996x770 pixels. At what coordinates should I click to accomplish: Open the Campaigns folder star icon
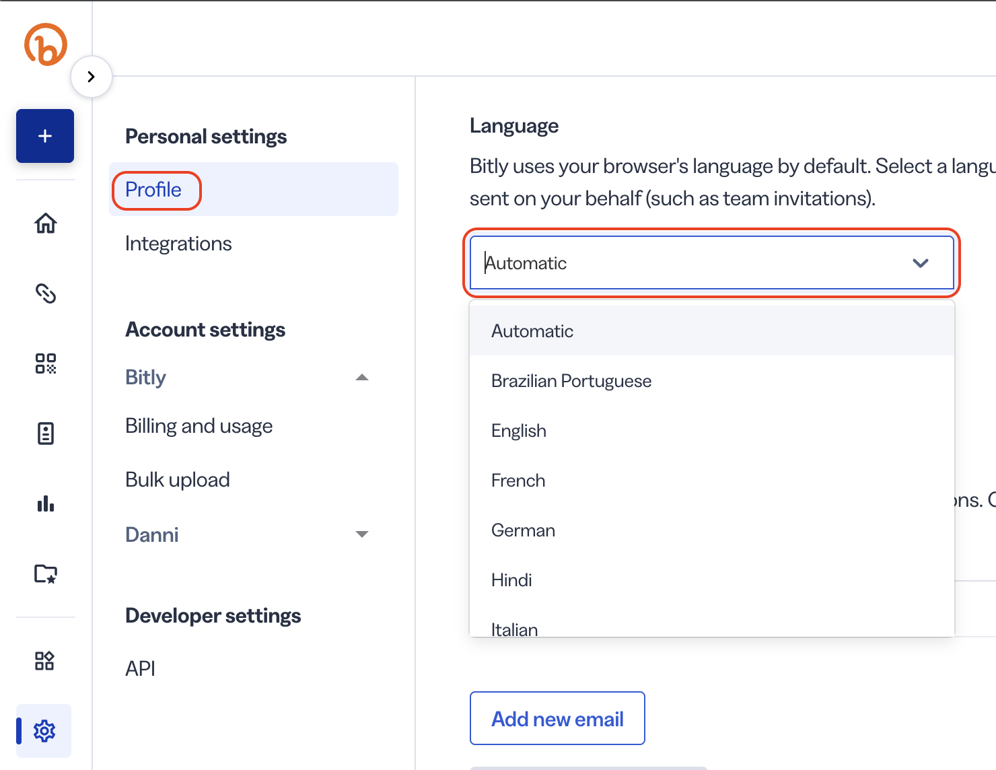(x=46, y=573)
